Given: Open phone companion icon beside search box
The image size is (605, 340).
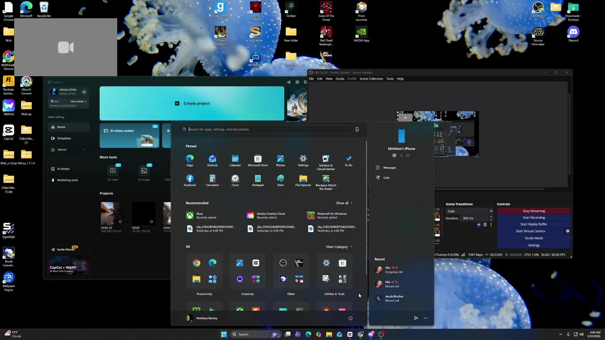Looking at the screenshot, I should point(357,129).
